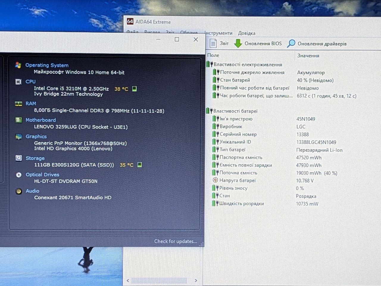Click the right arrow of horizontal scrollbar
This screenshot has width=381, height=286.
tap(196, 280)
